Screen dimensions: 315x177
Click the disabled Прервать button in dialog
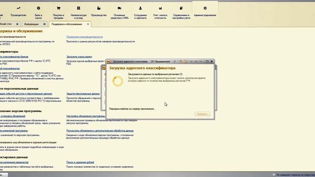202,114
